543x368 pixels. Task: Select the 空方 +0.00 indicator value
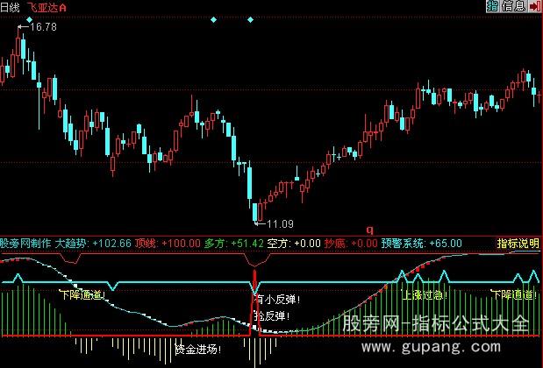pos(294,244)
